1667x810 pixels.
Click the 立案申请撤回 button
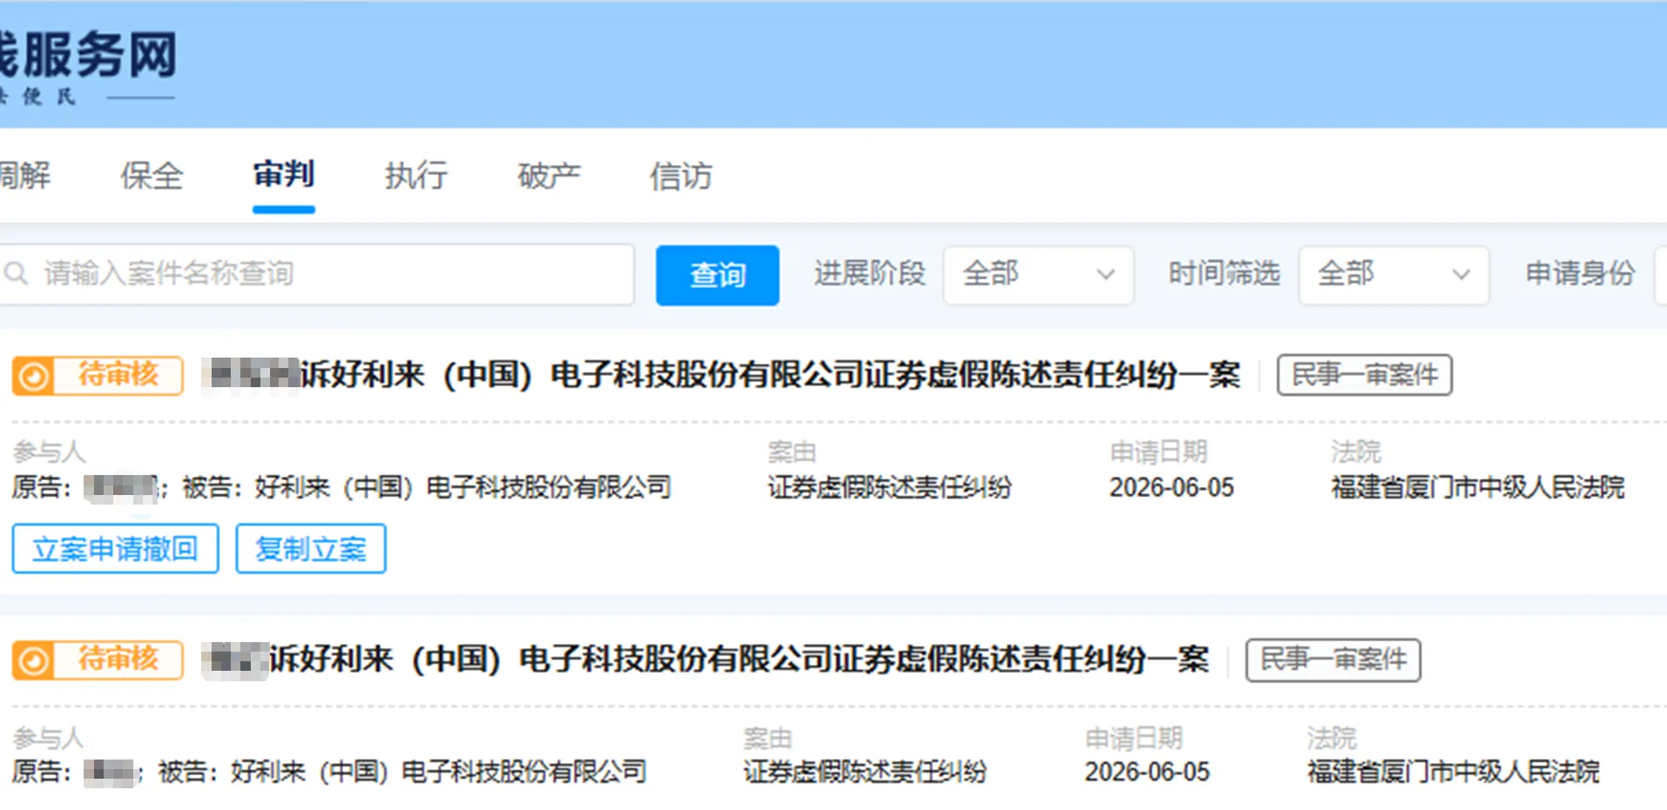tap(115, 549)
